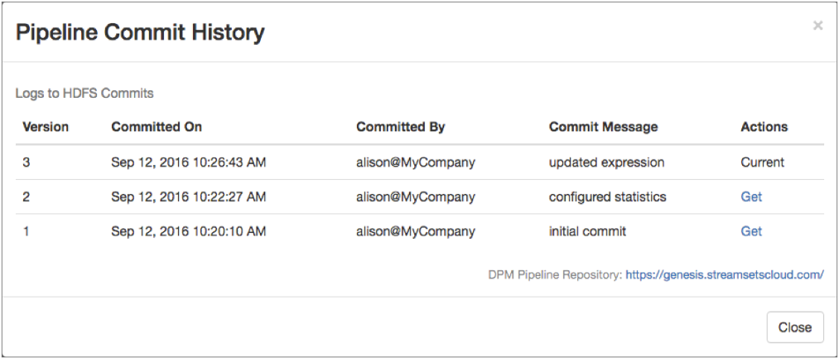Click the 10:20:10 AM commit timestamp

[189, 232]
